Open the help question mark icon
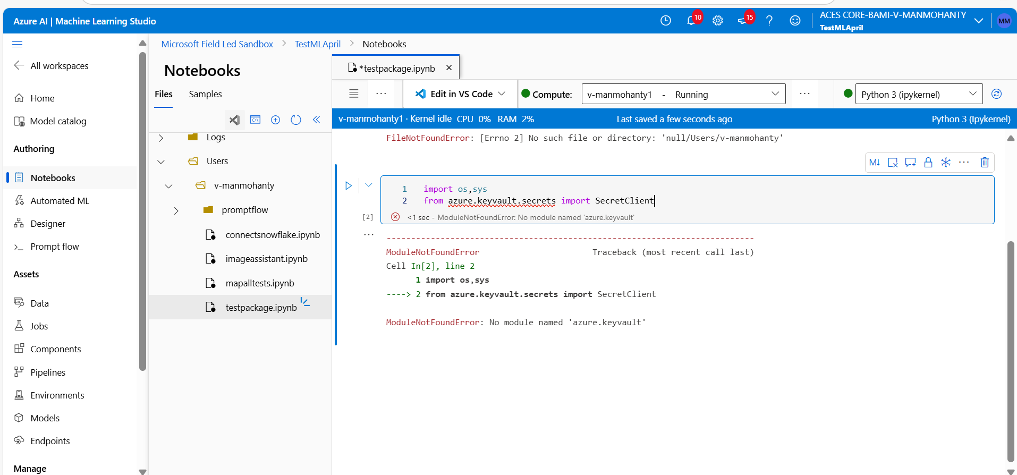The width and height of the screenshot is (1017, 475). click(x=769, y=21)
